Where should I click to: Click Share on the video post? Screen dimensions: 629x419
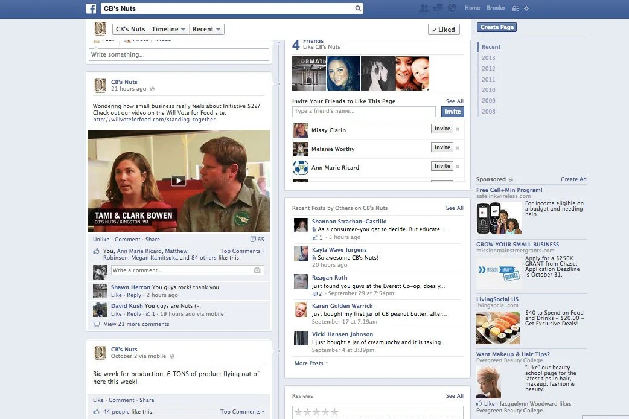tap(153, 240)
